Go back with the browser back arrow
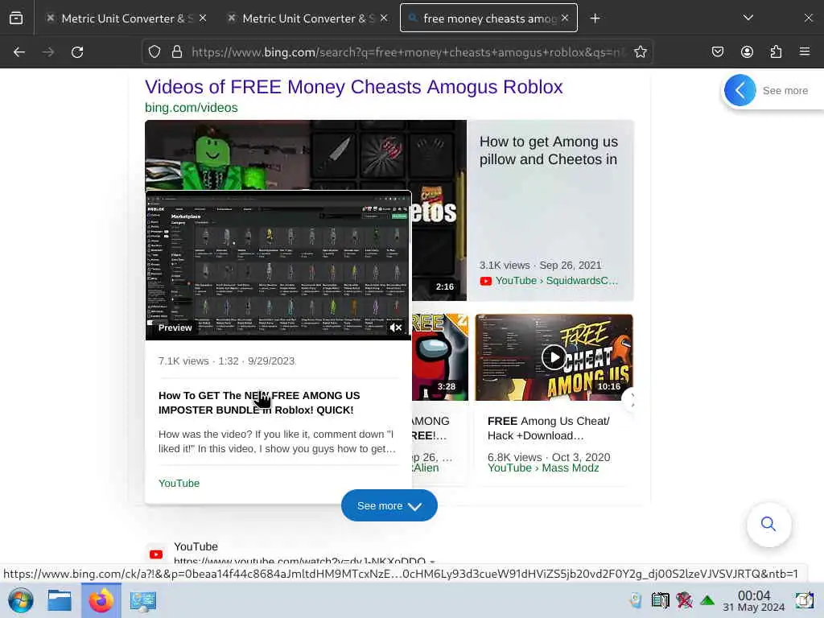 tap(19, 52)
